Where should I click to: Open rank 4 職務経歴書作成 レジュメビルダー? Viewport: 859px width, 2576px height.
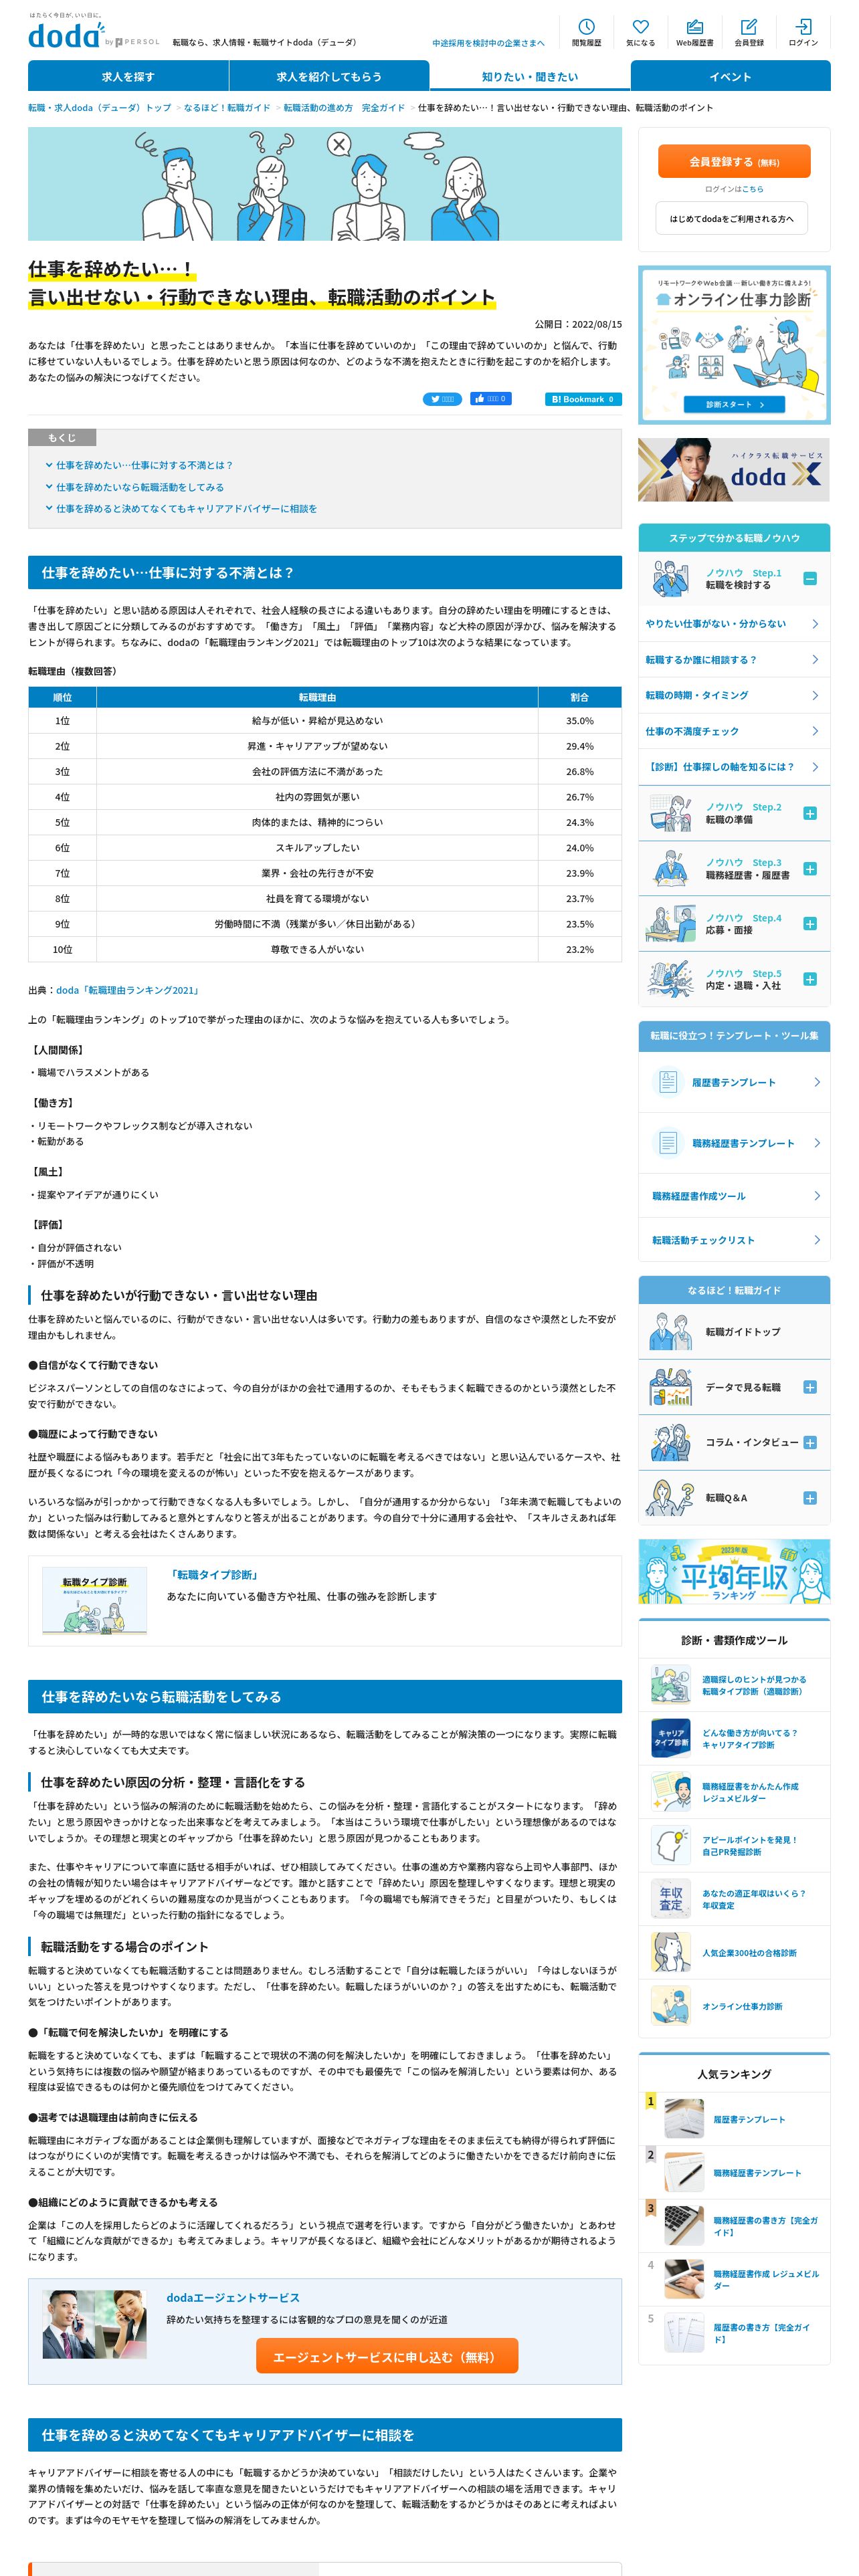pos(734,2280)
